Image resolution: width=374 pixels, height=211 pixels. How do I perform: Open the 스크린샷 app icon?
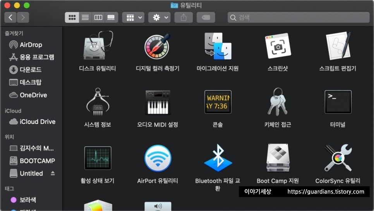pos(278,46)
